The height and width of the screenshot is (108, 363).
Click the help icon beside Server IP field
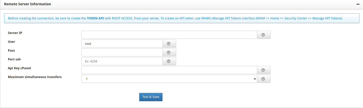[264, 35]
